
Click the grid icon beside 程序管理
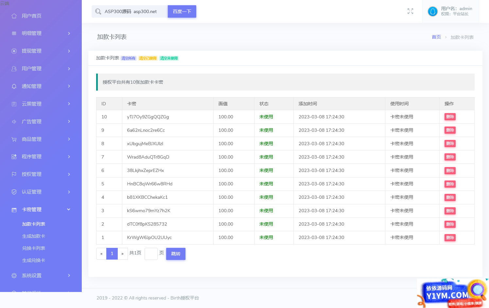(x=14, y=157)
